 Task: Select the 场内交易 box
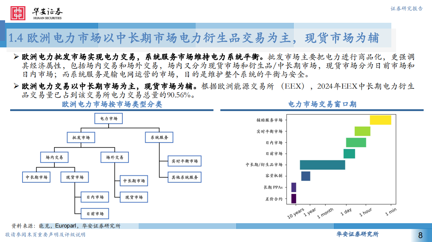click(54, 157)
